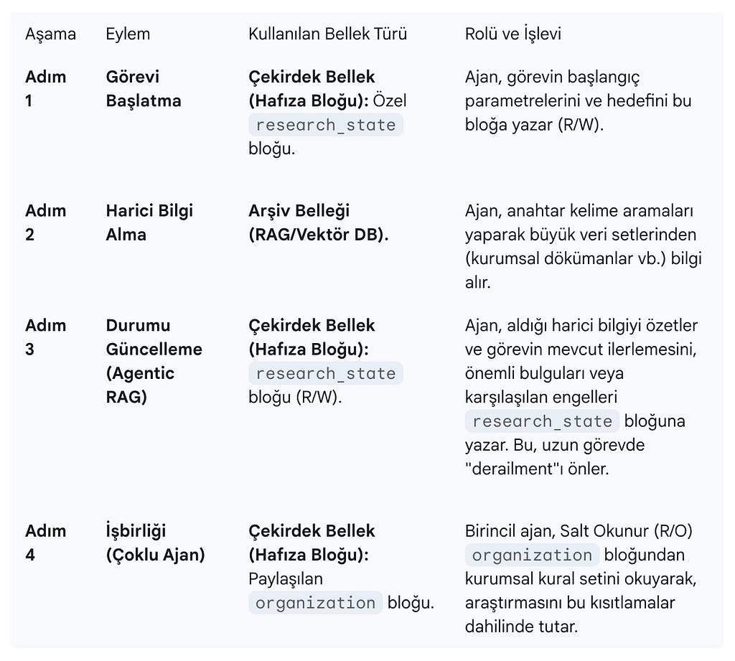The height and width of the screenshot is (661, 735).
Task: Select the Adım 3 row label
Action: click(x=45, y=337)
